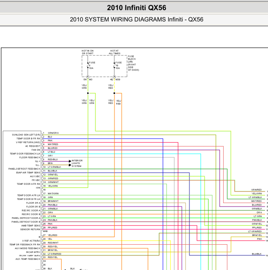The height and width of the screenshot is (270, 268).
Task: Click the arrowhead on the BRN wire
Action: pos(70,165)
